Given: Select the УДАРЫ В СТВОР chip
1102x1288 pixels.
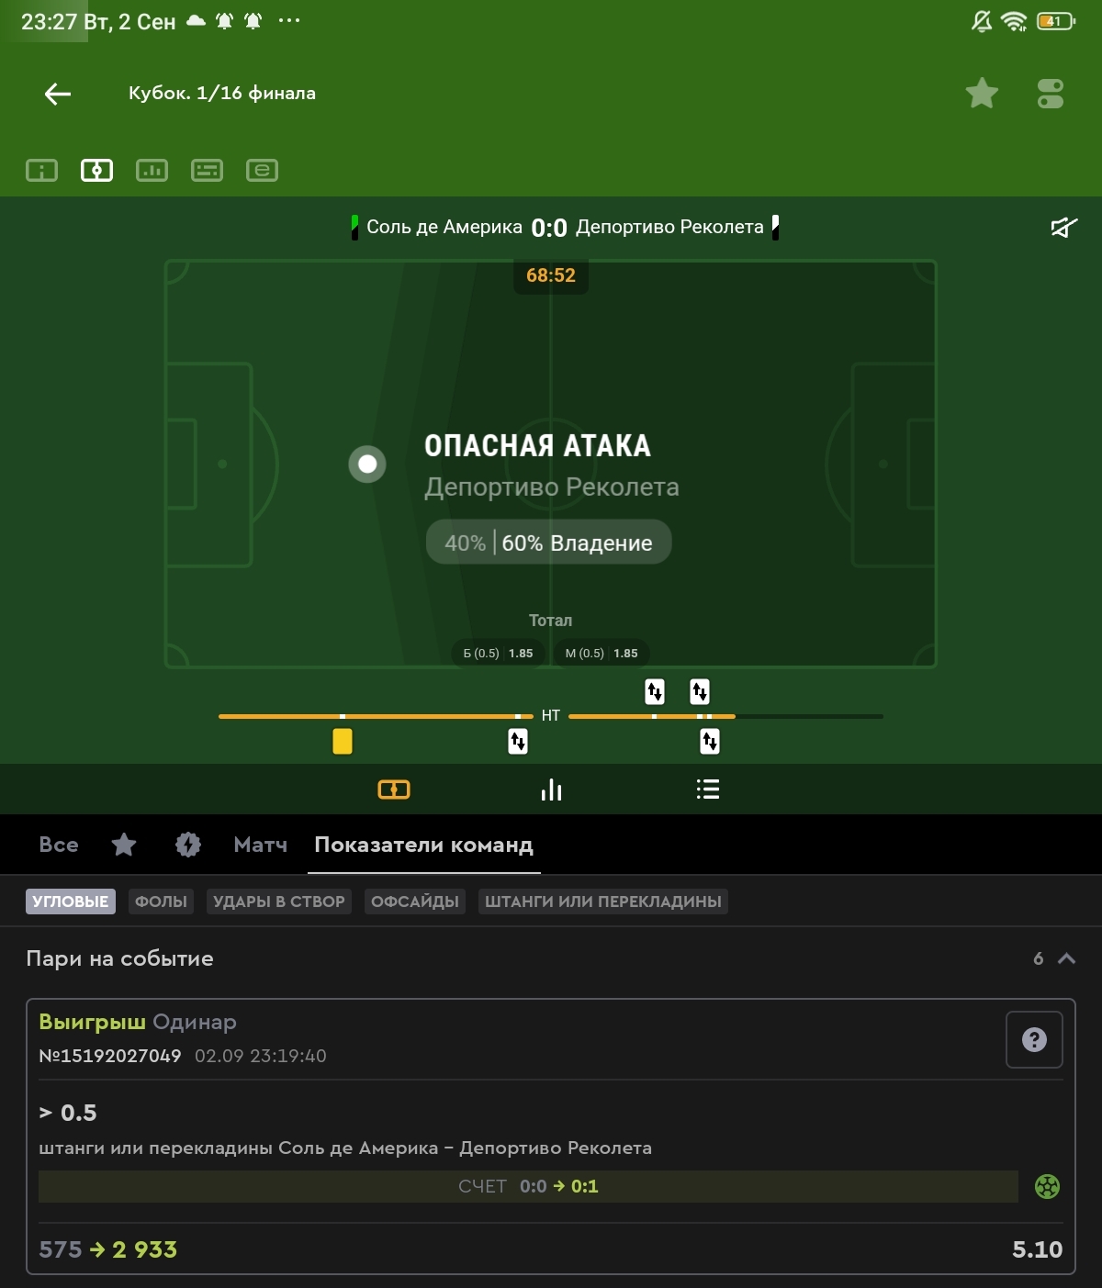Looking at the screenshot, I should pos(279,902).
